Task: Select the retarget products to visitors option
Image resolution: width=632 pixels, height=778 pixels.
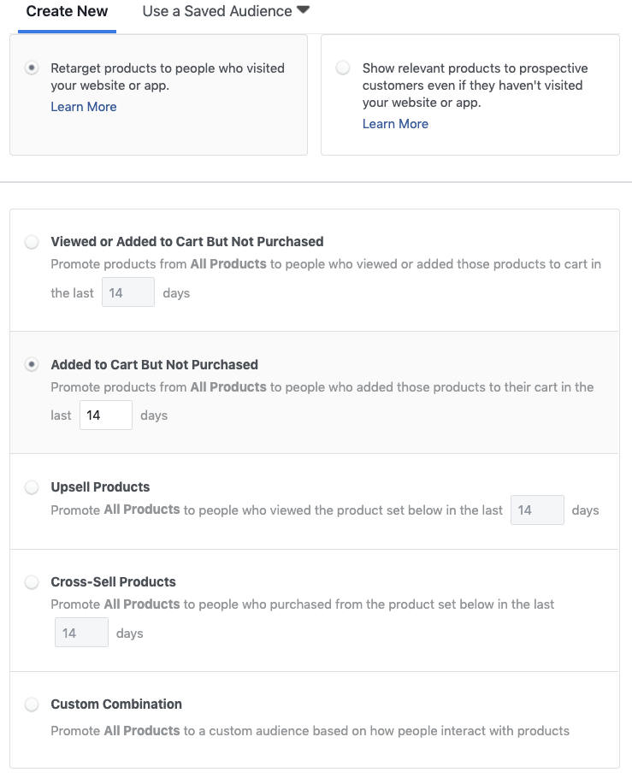Action: [32, 68]
